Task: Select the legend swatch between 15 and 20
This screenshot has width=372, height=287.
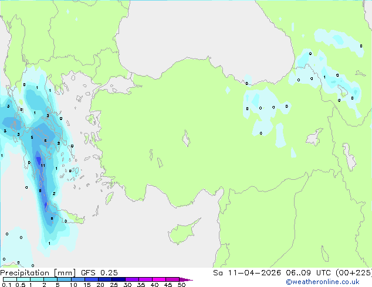Action: pos(92,279)
